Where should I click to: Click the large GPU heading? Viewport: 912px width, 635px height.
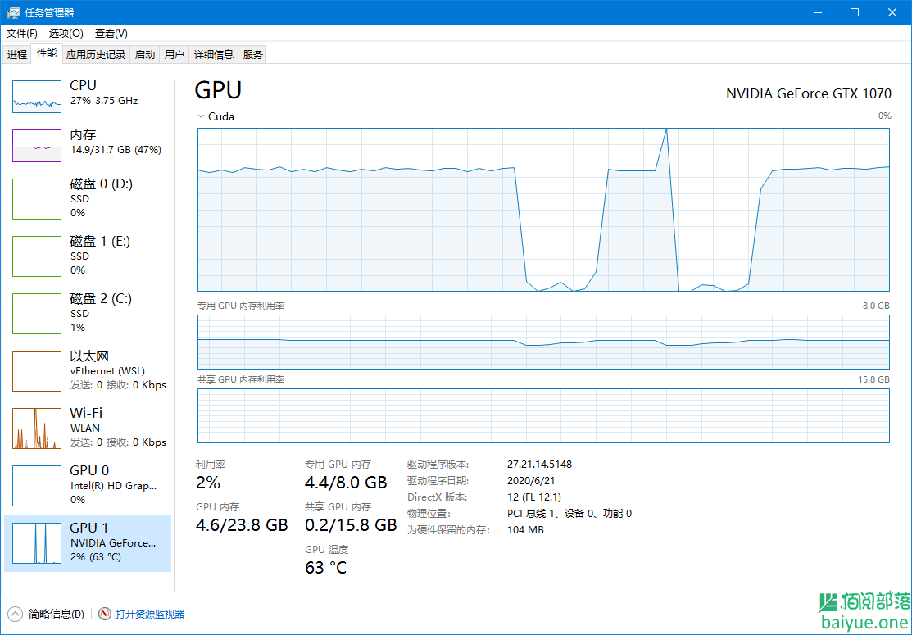tap(218, 90)
